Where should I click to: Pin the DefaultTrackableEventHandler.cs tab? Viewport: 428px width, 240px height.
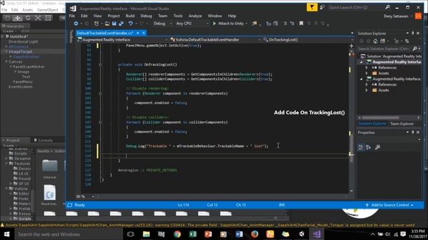point(138,33)
